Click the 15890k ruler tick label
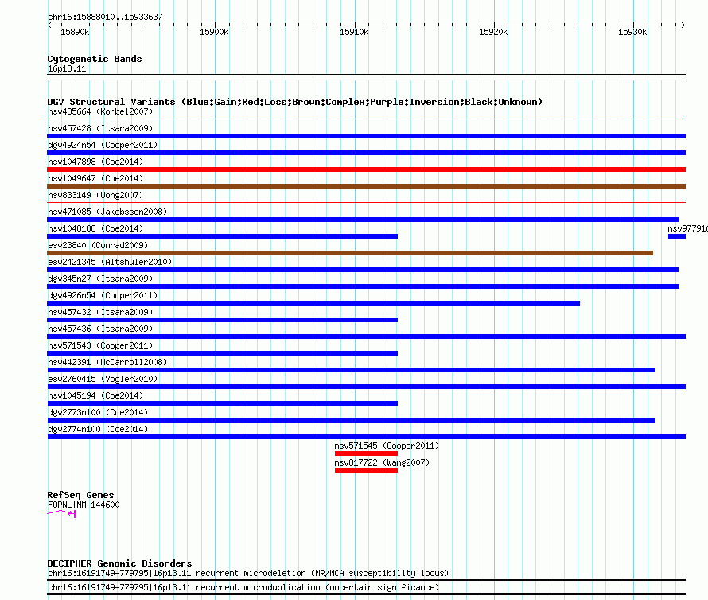The width and height of the screenshot is (708, 600). click(x=75, y=32)
